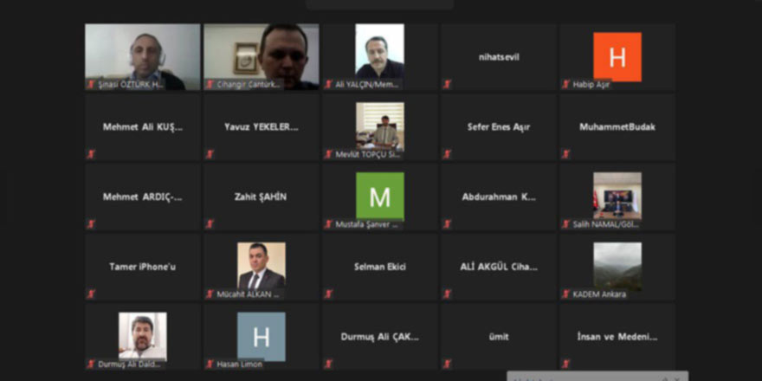
Task: Click muted mic icon on Tamer iPhone'u tile
Action: coord(91,294)
